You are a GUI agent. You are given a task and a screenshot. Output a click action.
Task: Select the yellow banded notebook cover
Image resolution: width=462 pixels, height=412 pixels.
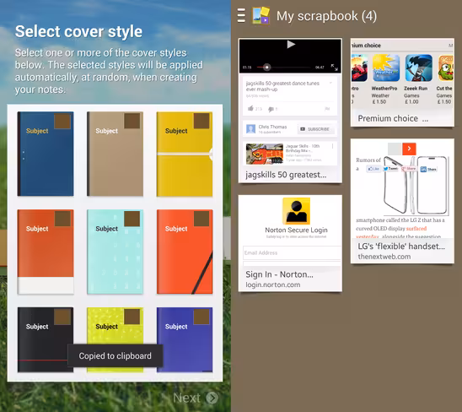[x=185, y=154]
